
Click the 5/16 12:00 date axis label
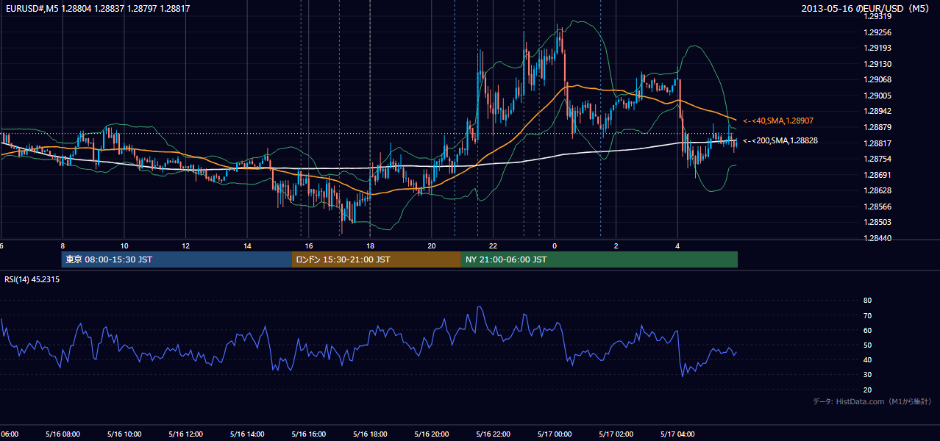pos(185,434)
